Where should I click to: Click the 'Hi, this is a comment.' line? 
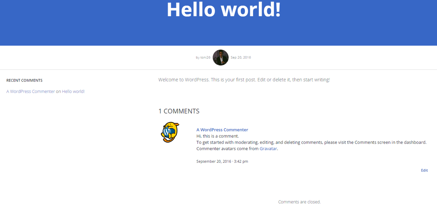(217, 136)
